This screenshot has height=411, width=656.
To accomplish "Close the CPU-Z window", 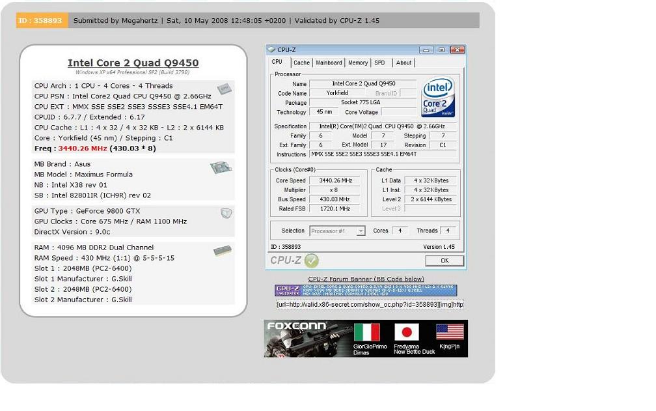I will [x=458, y=50].
